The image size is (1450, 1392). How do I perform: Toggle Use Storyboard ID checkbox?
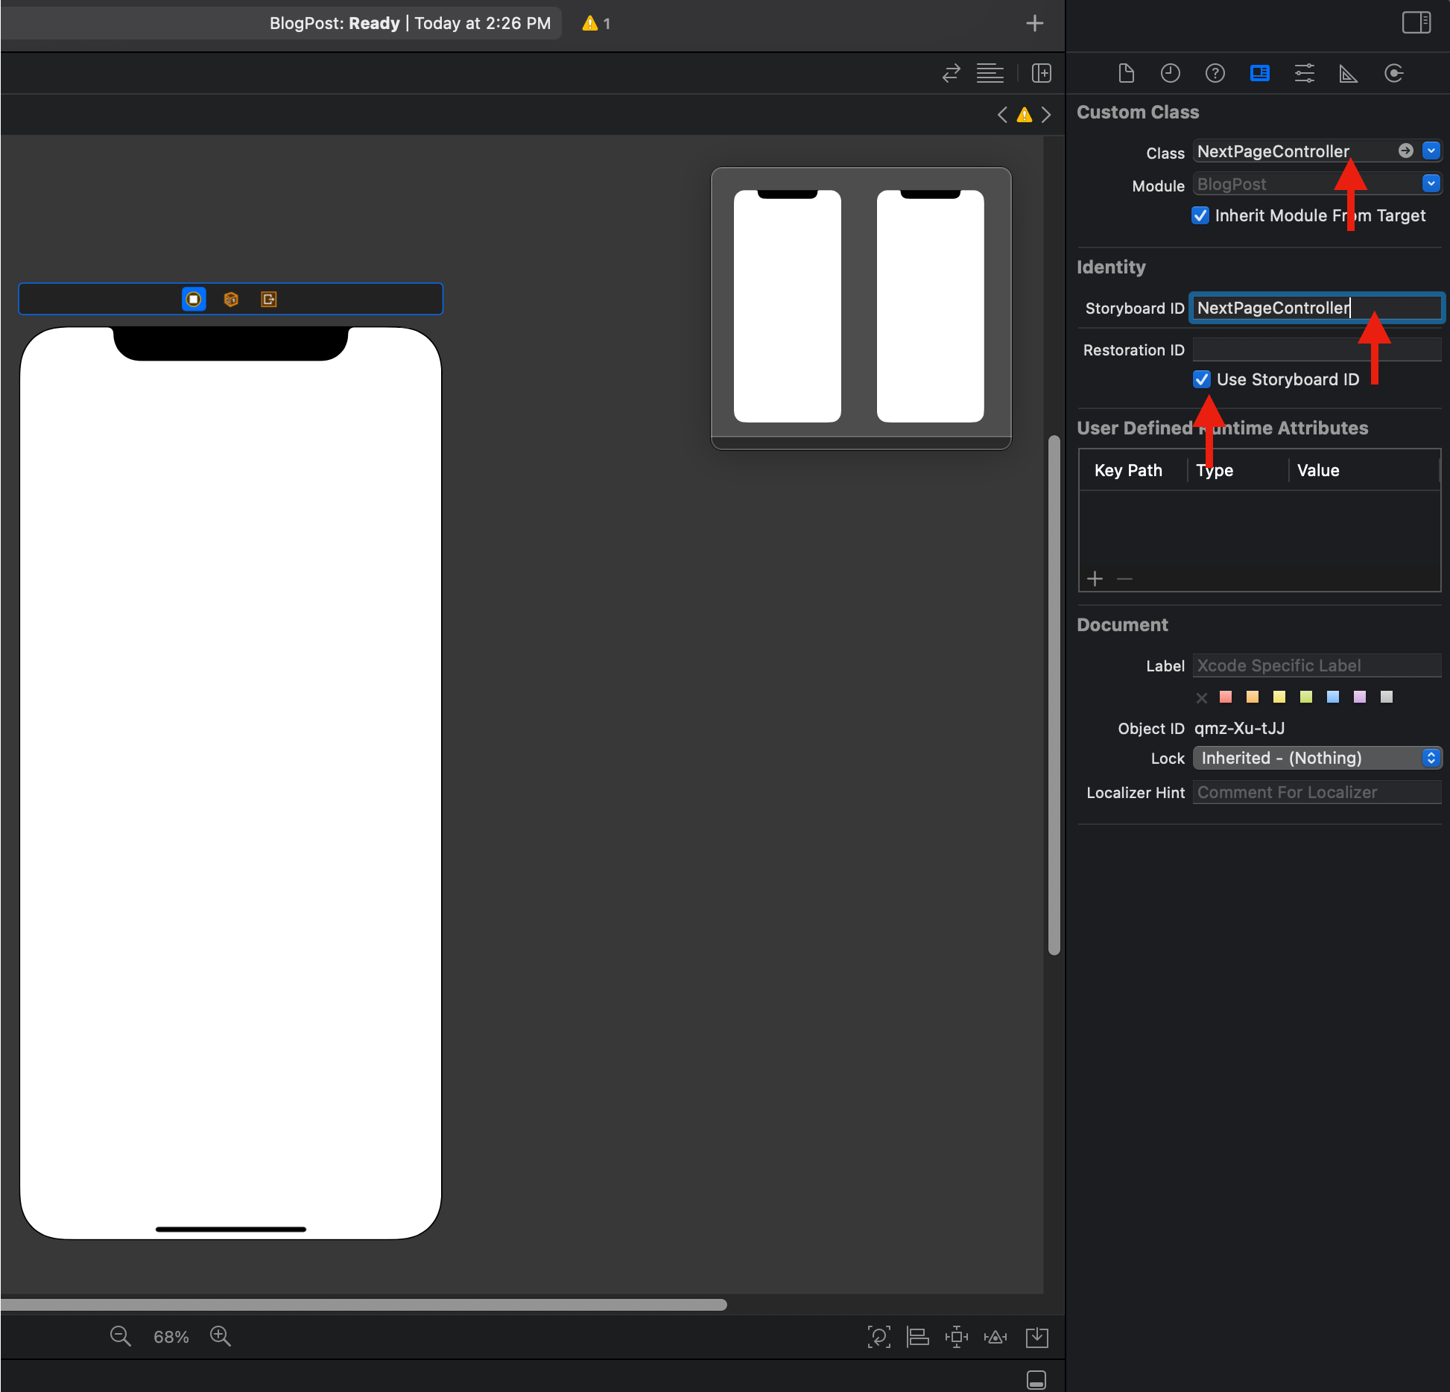pos(1201,379)
